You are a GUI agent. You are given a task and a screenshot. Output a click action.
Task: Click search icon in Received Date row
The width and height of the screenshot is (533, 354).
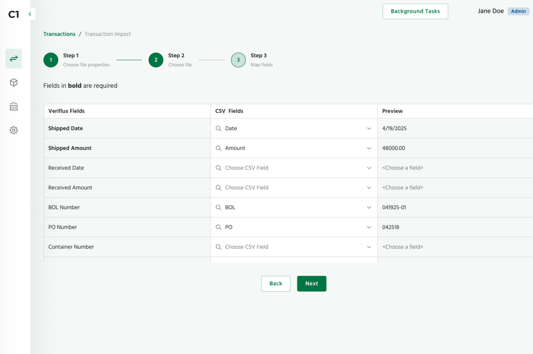coord(218,168)
